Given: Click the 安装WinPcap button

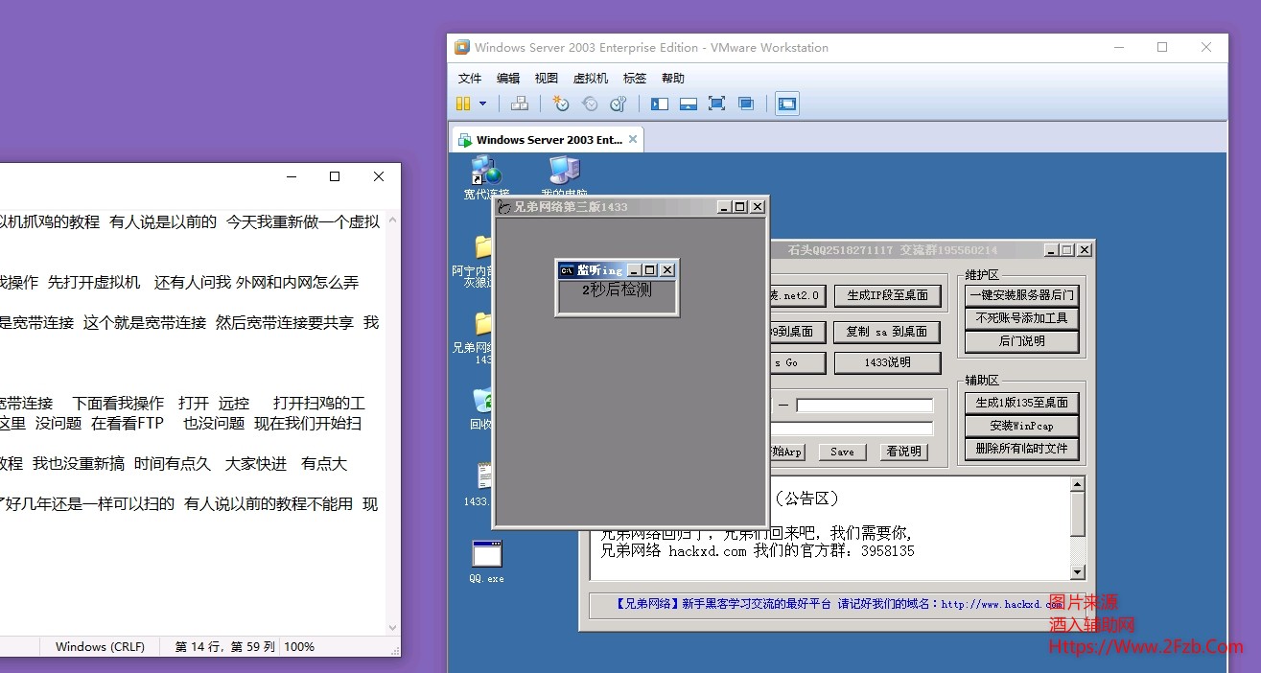Looking at the screenshot, I should 1021,426.
